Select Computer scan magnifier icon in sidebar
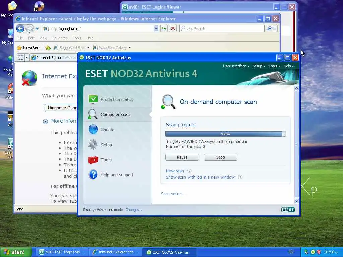343x257 pixels. coord(93,114)
